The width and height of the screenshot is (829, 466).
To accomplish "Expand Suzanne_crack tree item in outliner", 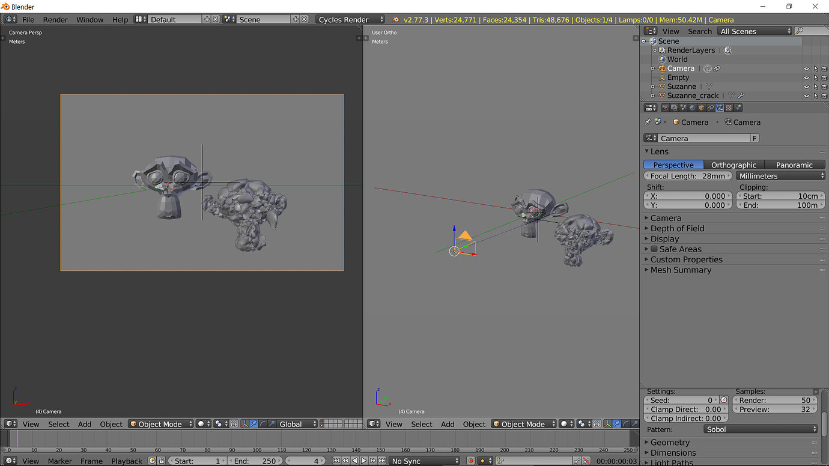I will click(x=653, y=95).
